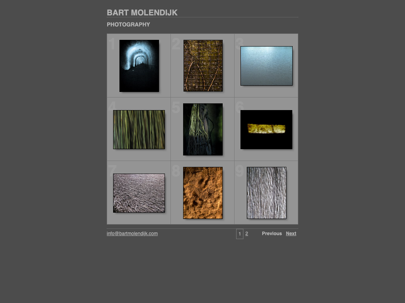Open the mossy wall with vines thumbnail
Viewport: 405px width, 303px height.
point(203,66)
